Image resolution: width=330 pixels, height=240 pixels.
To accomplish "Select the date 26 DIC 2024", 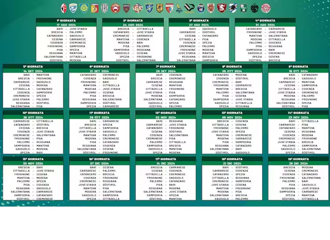I will [x=298, y=163].
